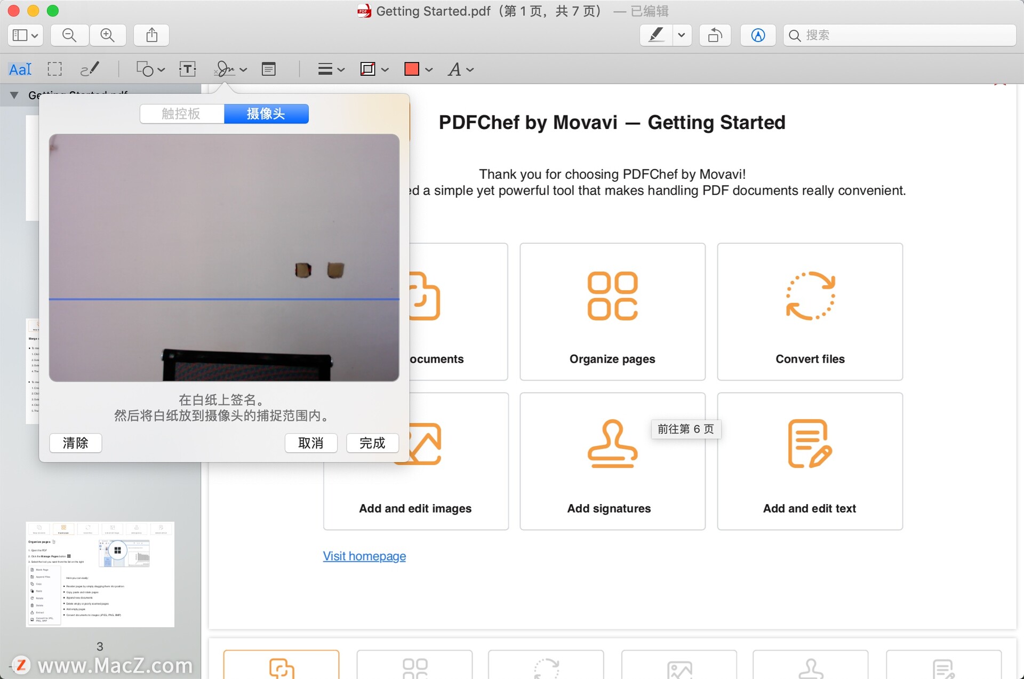
Task: Open the line style dropdown
Action: [331, 69]
